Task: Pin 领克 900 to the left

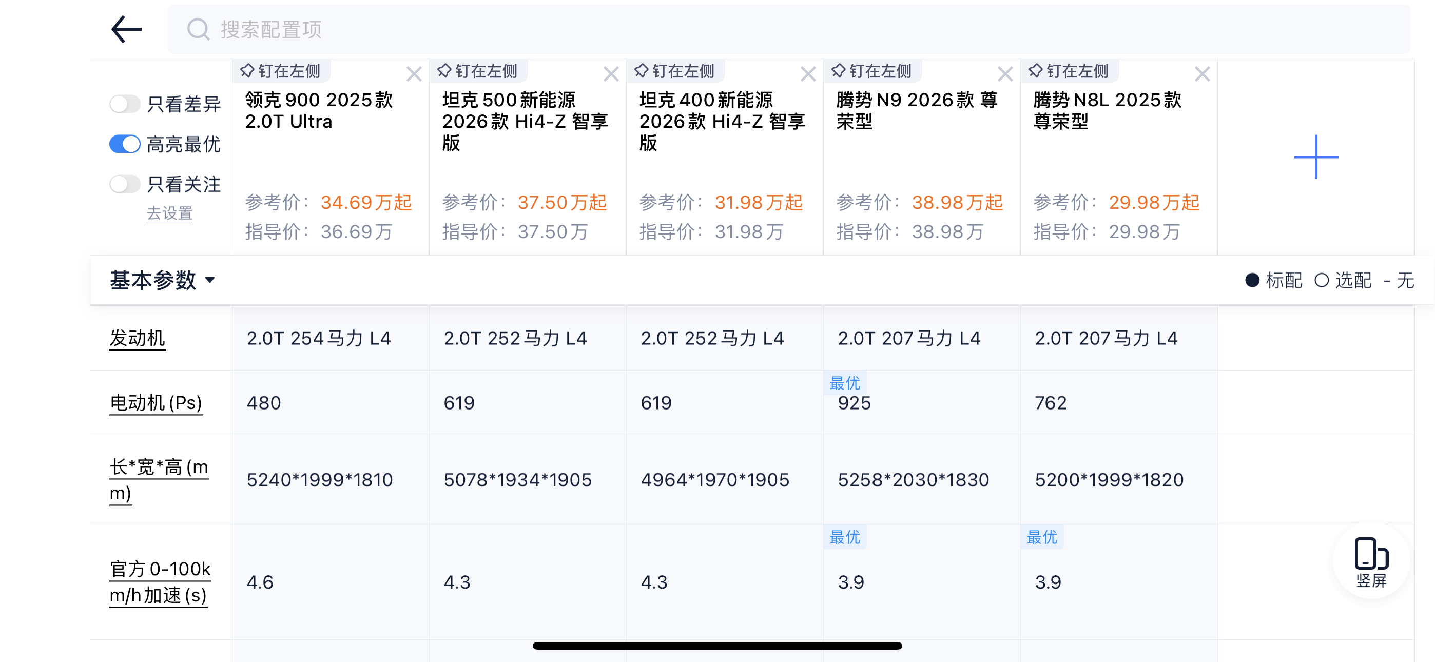Action: (281, 71)
